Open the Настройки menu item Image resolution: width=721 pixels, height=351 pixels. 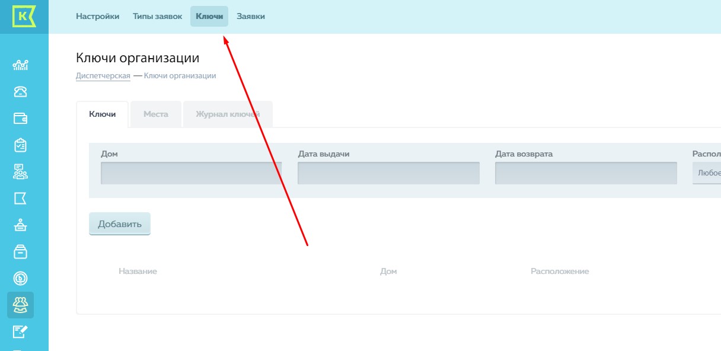point(97,17)
